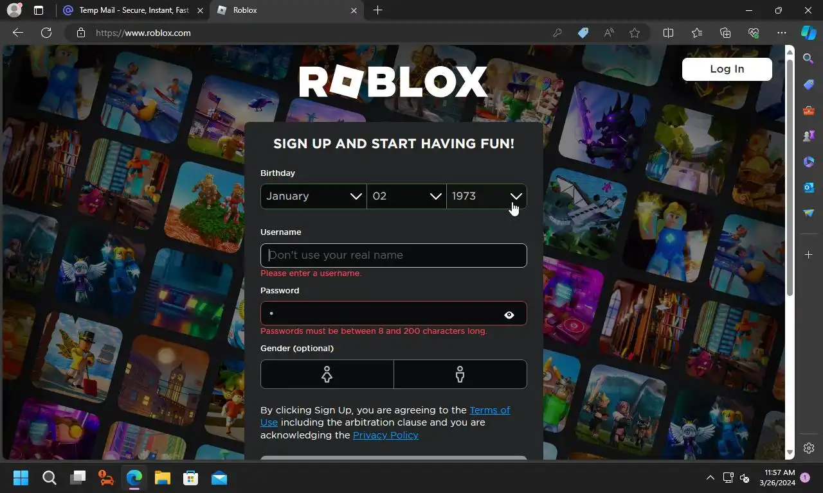Click the Roblox logo
823x493 pixels.
point(393,82)
